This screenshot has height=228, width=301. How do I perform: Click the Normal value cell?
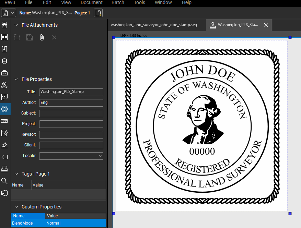54,223
